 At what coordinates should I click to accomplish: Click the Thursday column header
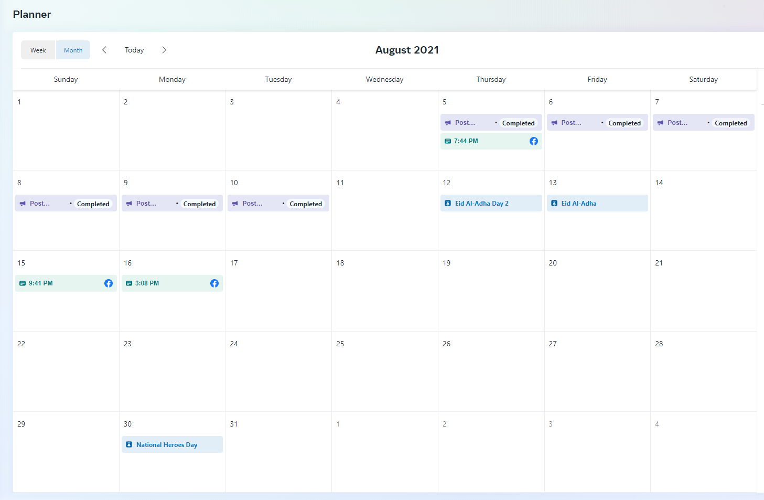(x=491, y=79)
